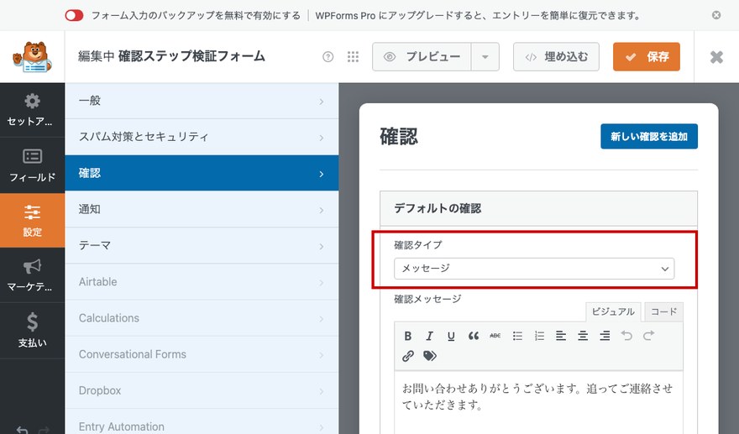Expand the preview dropdown arrow
The height and width of the screenshot is (434, 739).
pyautogui.click(x=485, y=56)
